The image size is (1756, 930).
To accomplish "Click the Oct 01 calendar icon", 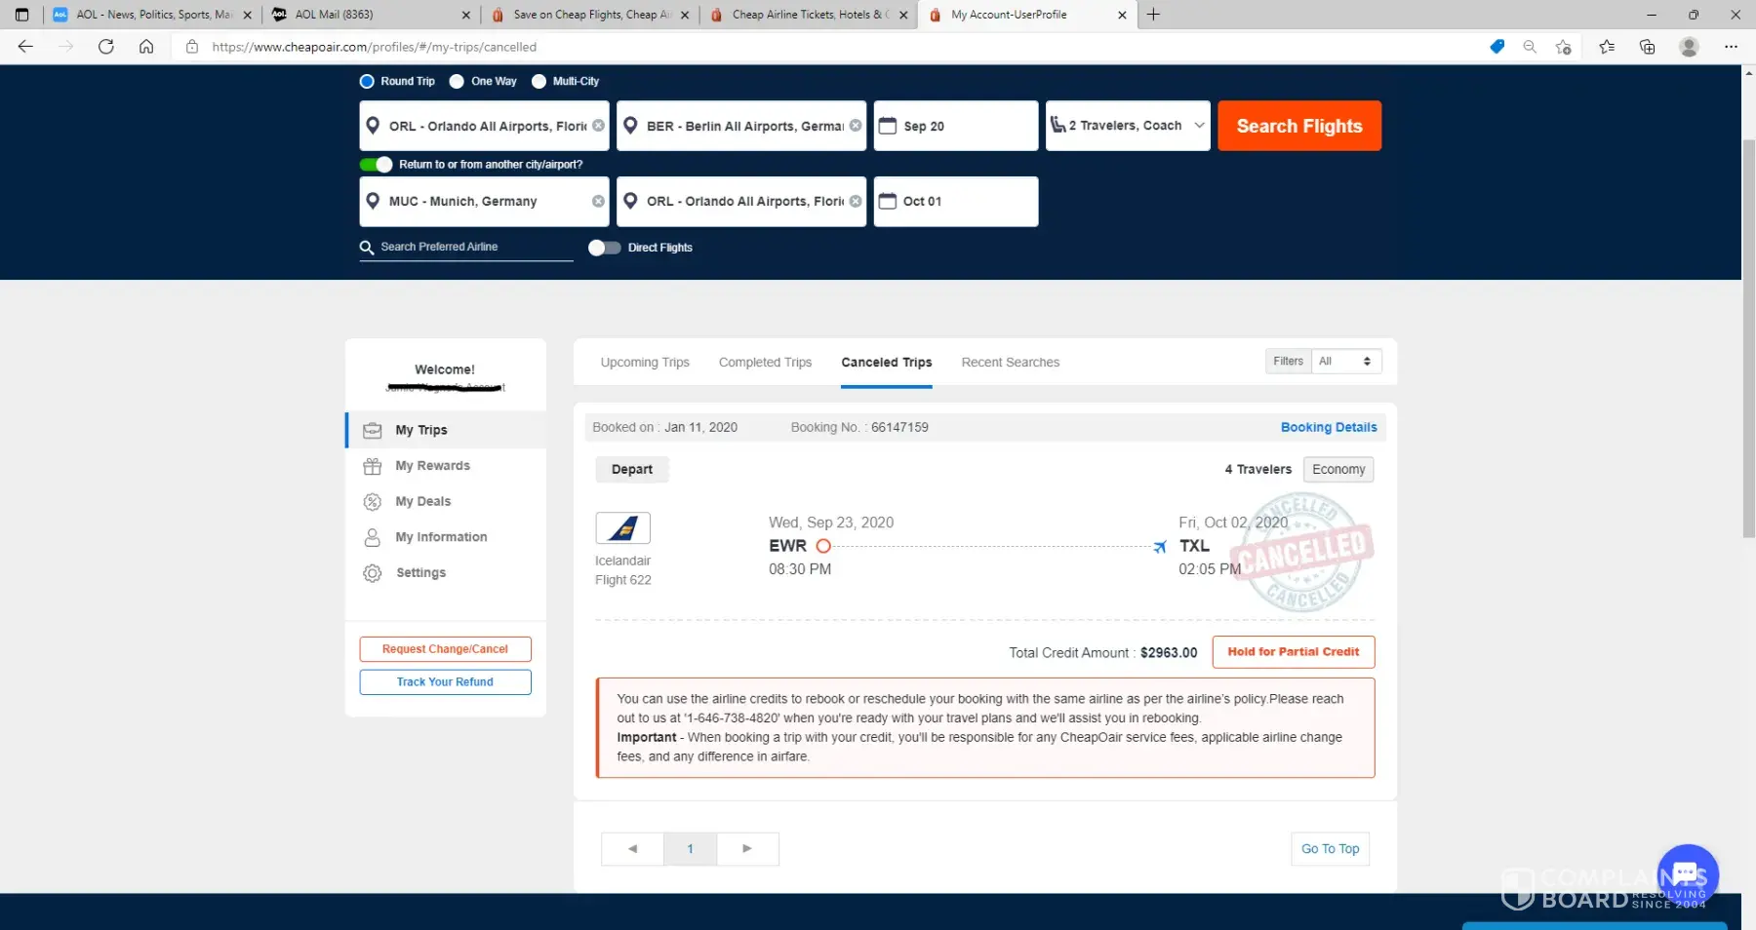I will (888, 201).
